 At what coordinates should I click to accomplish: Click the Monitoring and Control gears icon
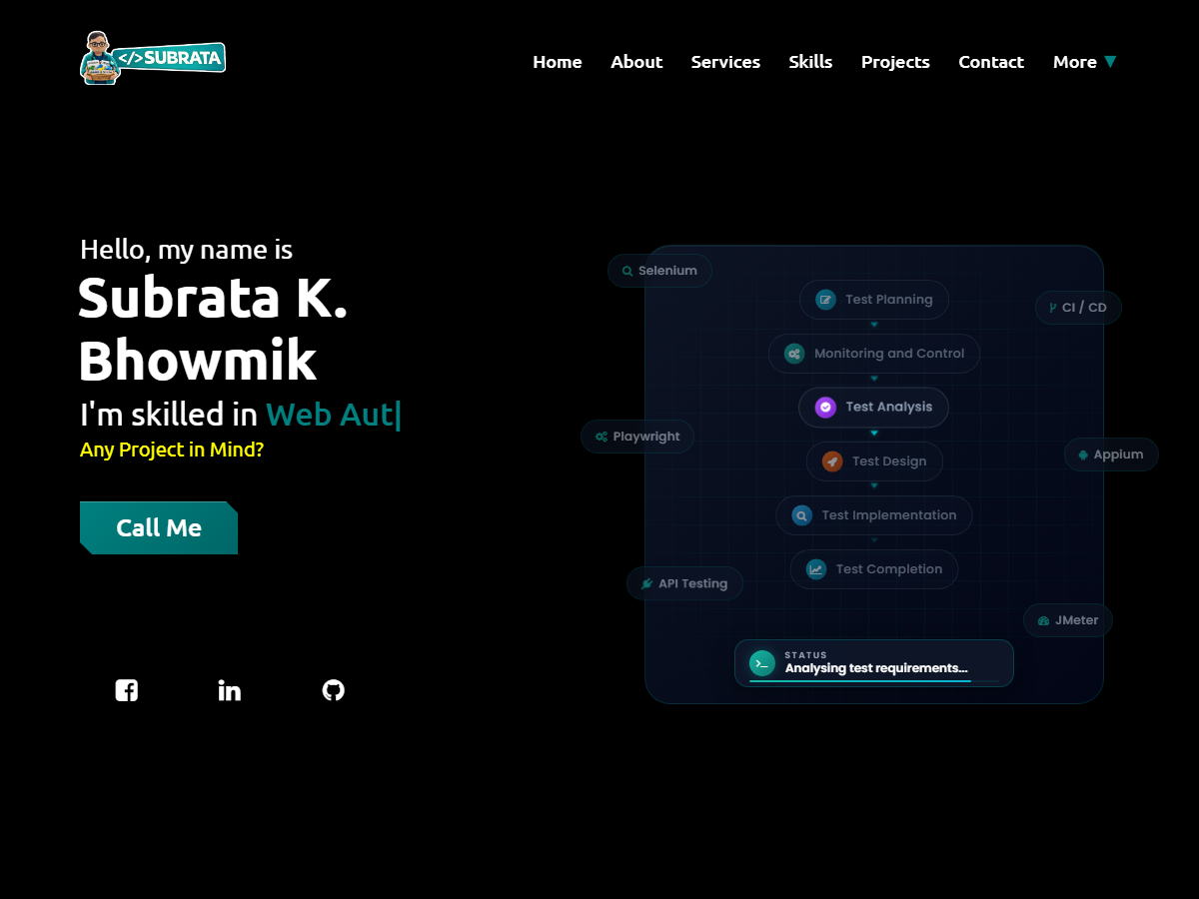(794, 354)
